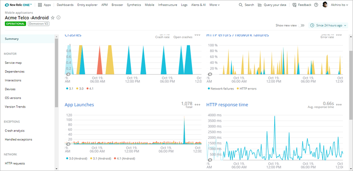Expand the More navigation dropdown

tap(214, 5)
